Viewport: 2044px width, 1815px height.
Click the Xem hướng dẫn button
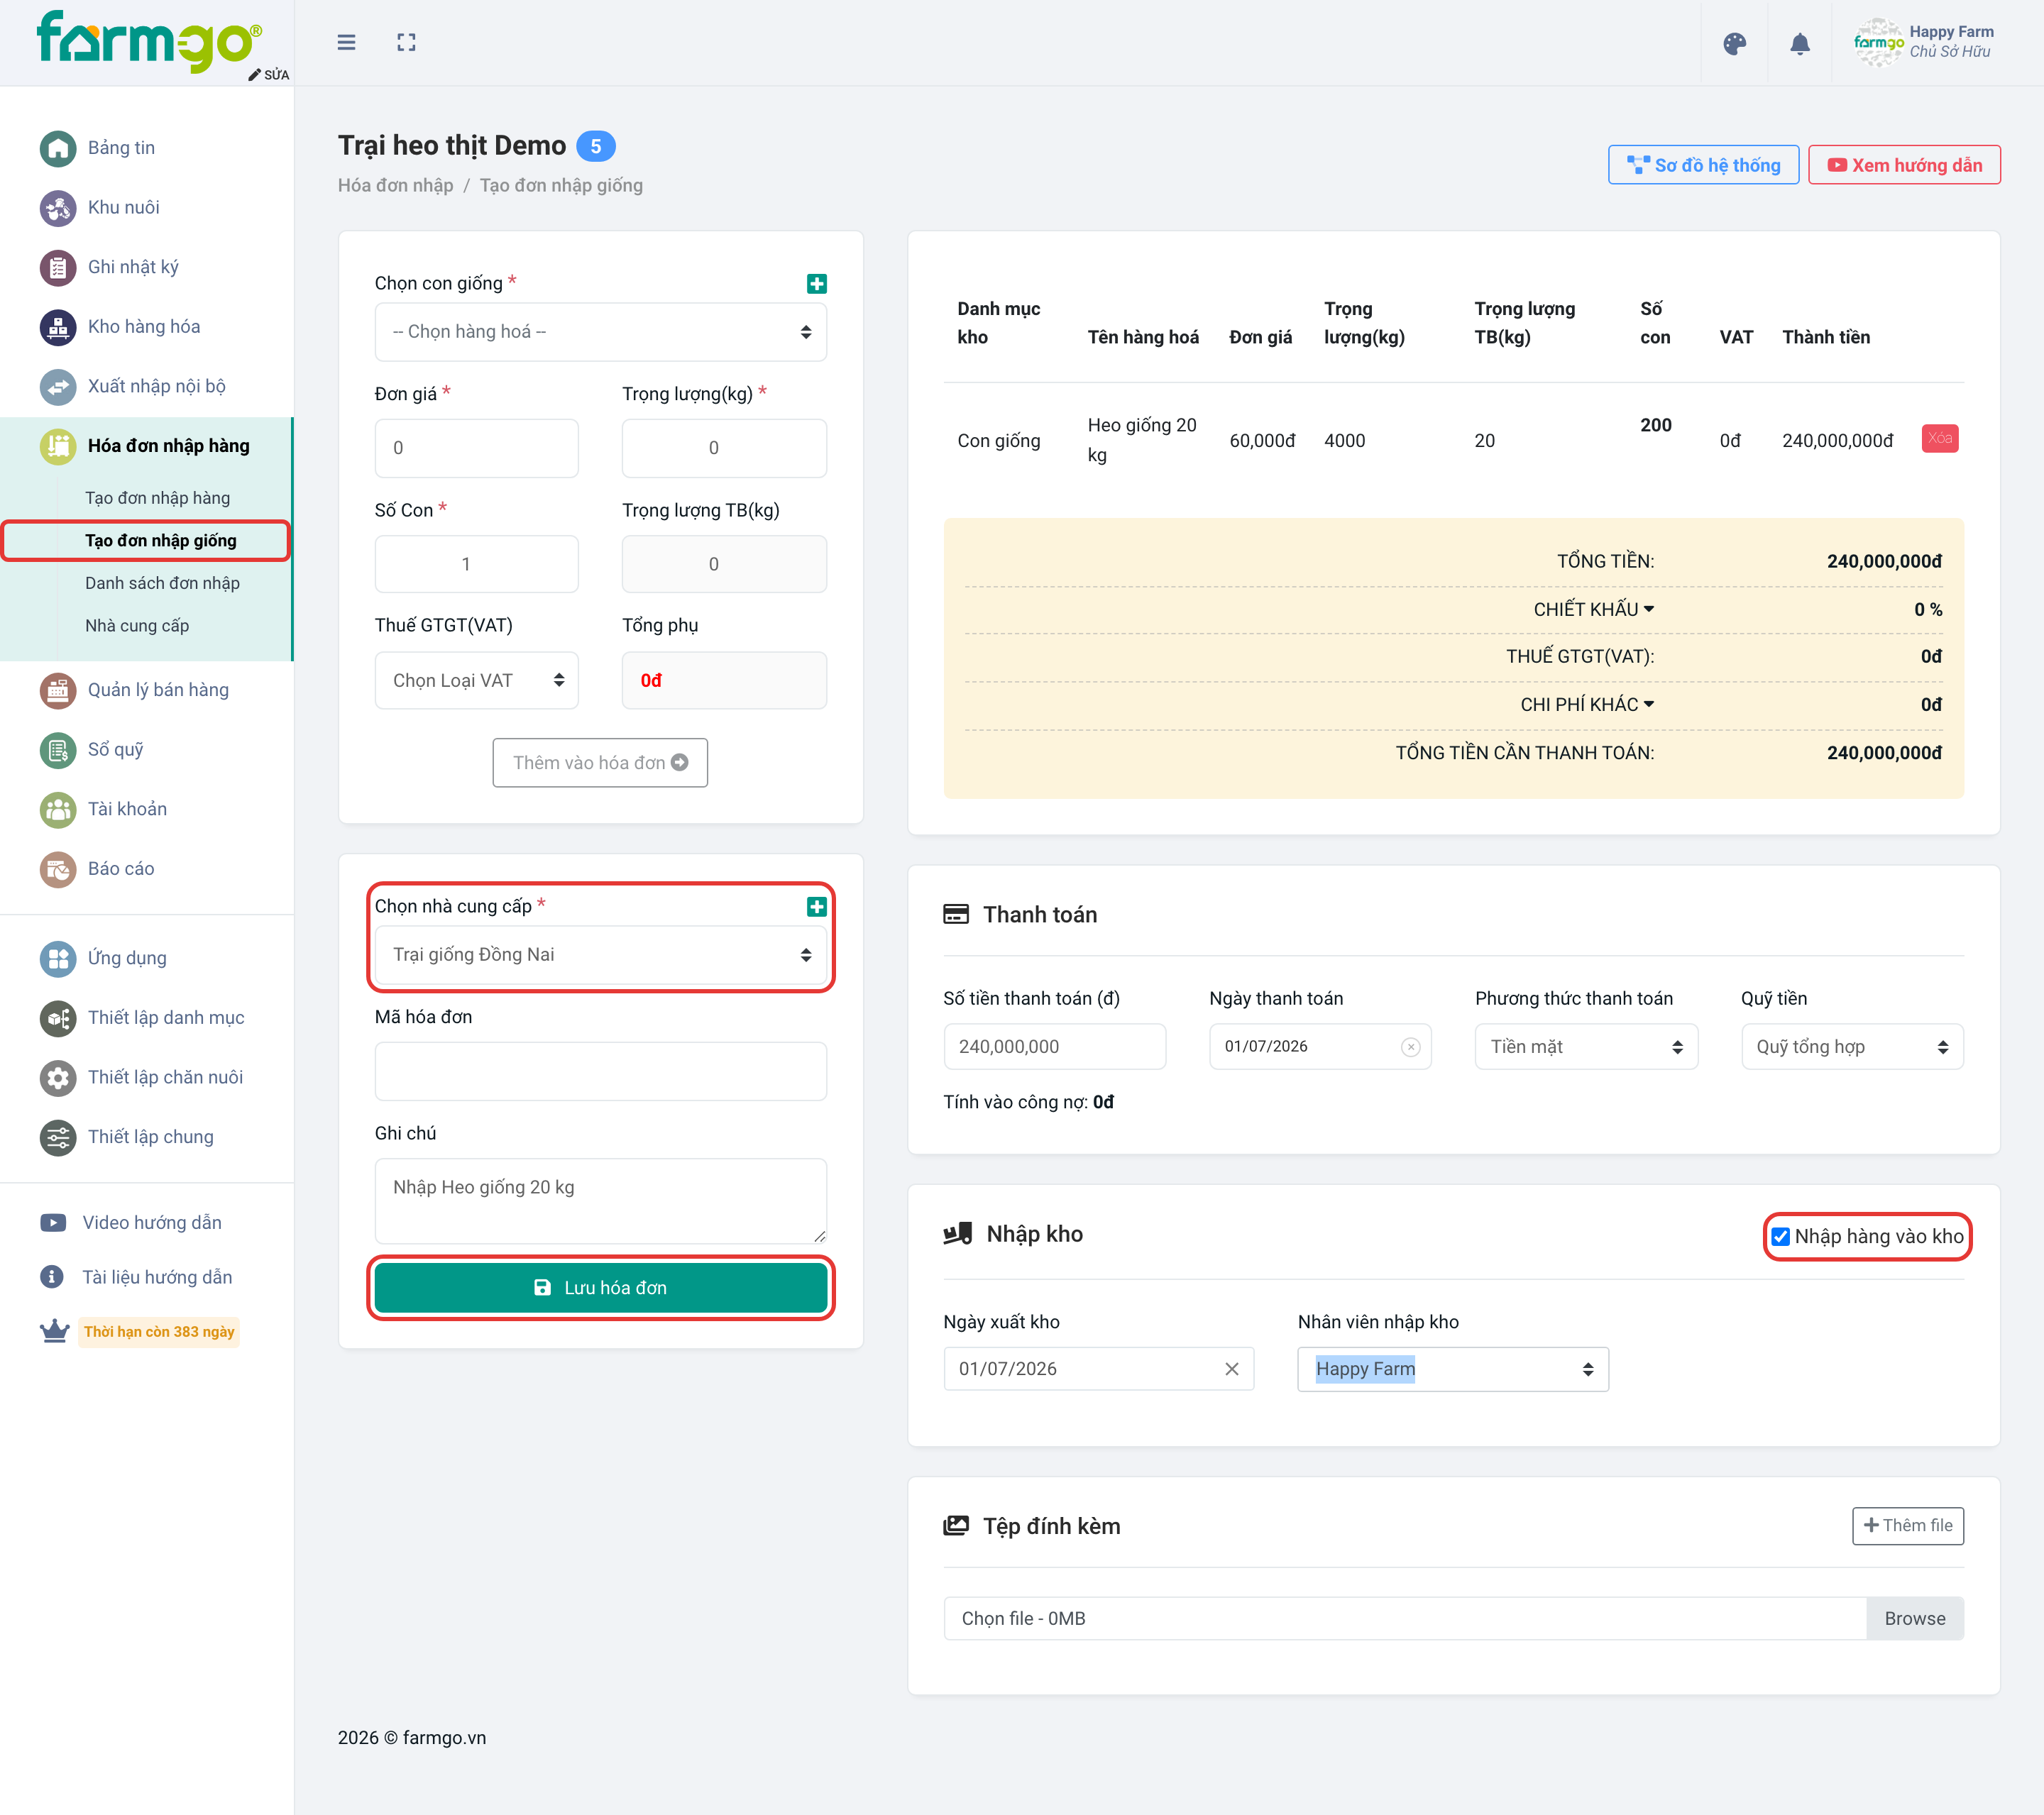pos(1904,165)
